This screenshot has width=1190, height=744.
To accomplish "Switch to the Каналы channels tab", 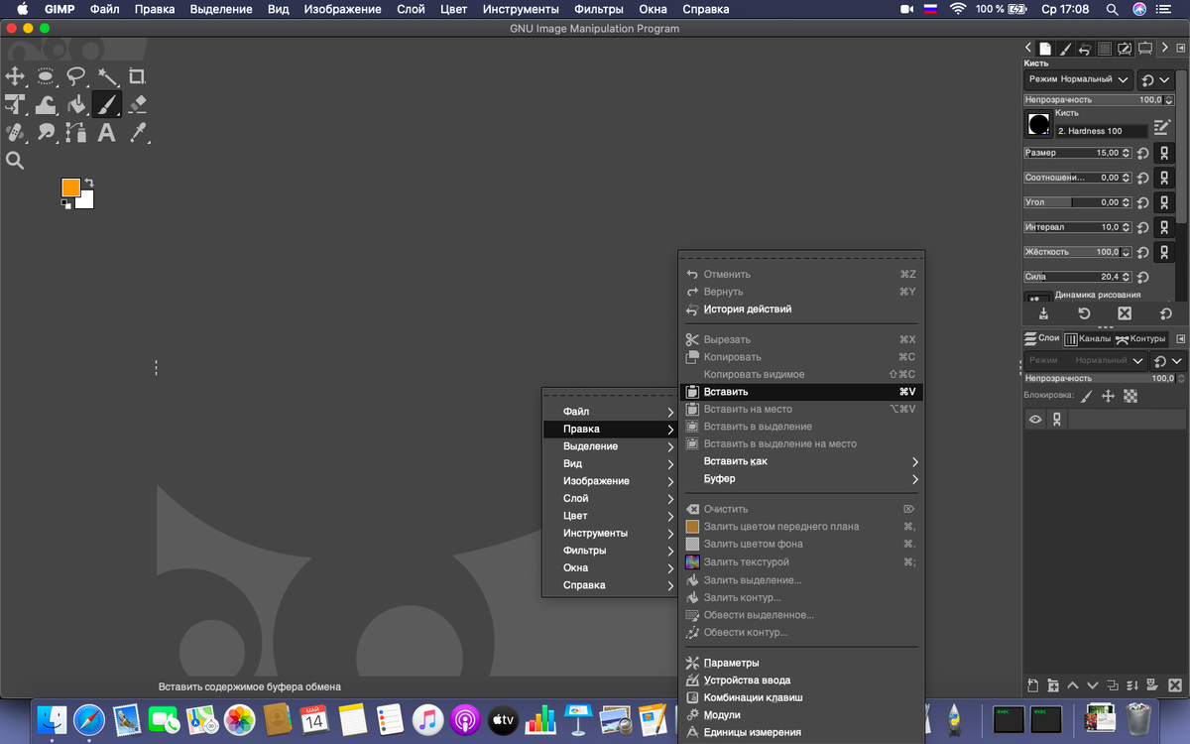I will click(1088, 338).
